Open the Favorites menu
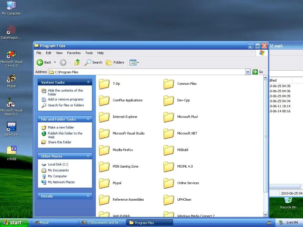The height and width of the screenshot is (227, 303). [x=74, y=53]
